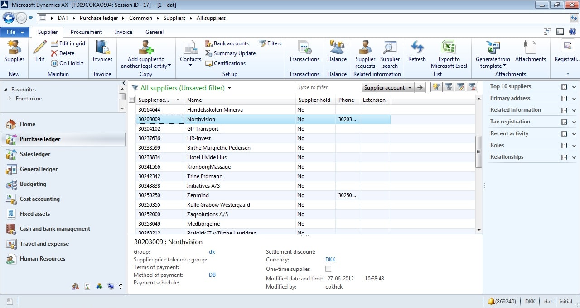Open the dk group link
Image resolution: width=580 pixels, height=308 pixels.
[212, 252]
